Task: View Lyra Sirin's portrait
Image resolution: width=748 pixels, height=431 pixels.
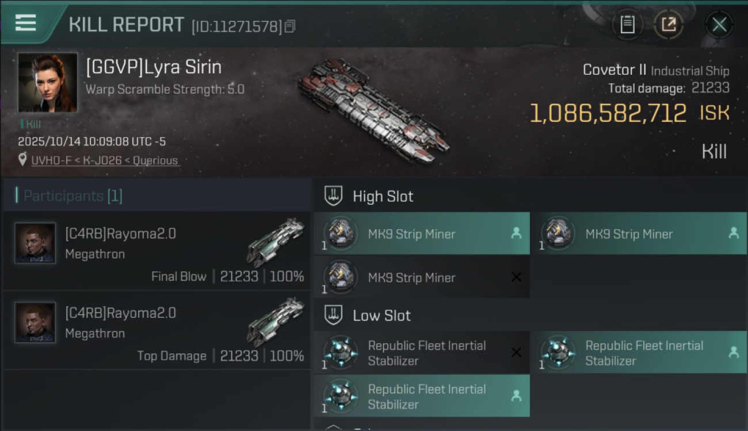Action: pos(47,83)
